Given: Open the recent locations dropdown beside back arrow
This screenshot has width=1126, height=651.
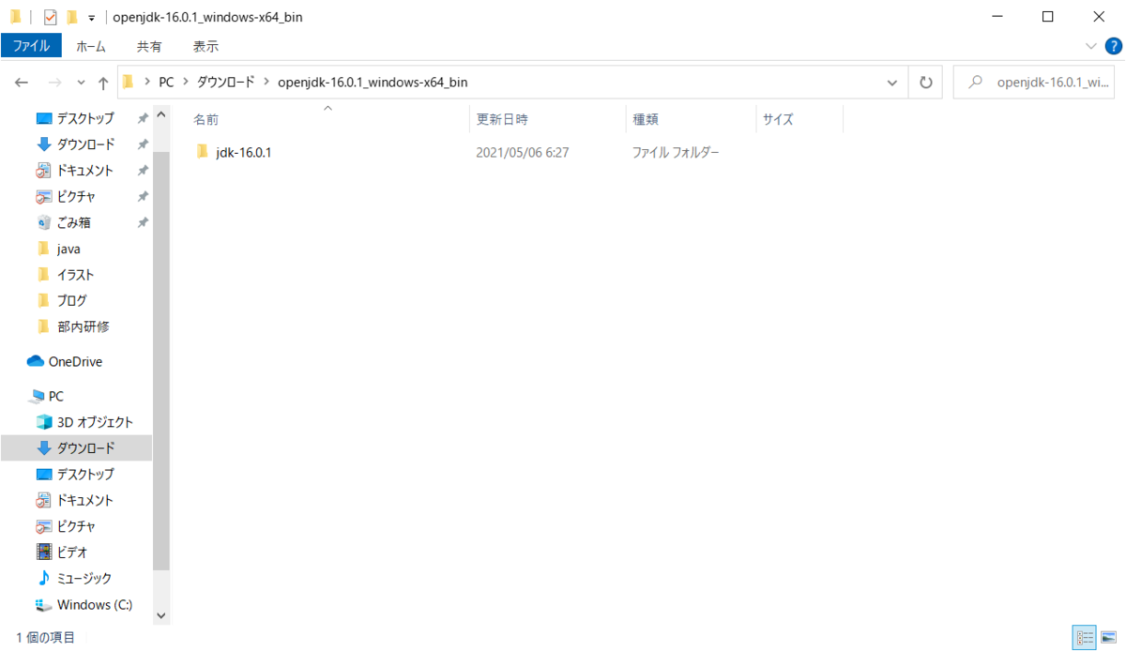Looking at the screenshot, I should point(81,82).
